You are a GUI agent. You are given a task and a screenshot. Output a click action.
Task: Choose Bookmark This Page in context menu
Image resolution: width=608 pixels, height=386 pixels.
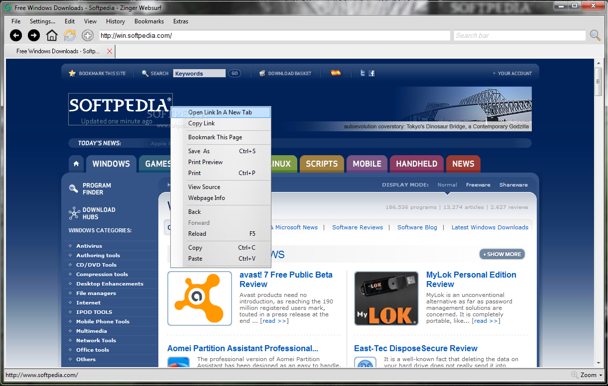221,137
